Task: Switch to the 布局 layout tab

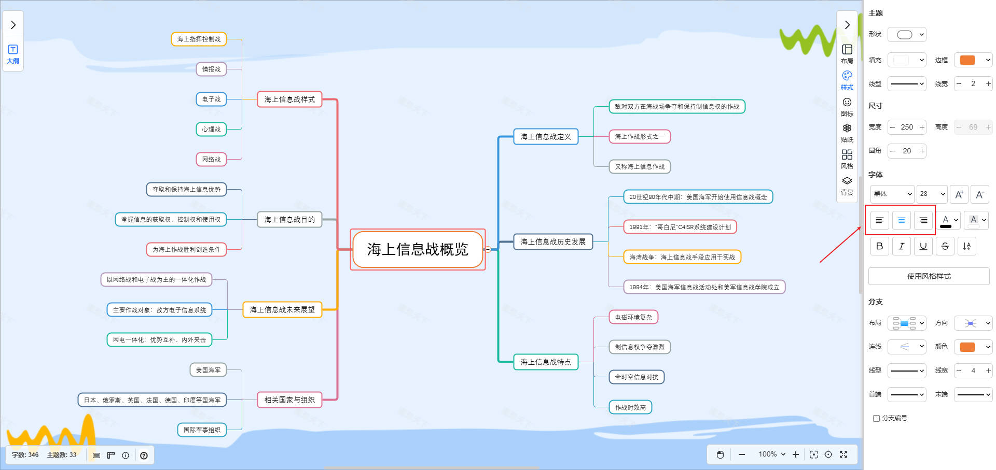Action: point(847,53)
